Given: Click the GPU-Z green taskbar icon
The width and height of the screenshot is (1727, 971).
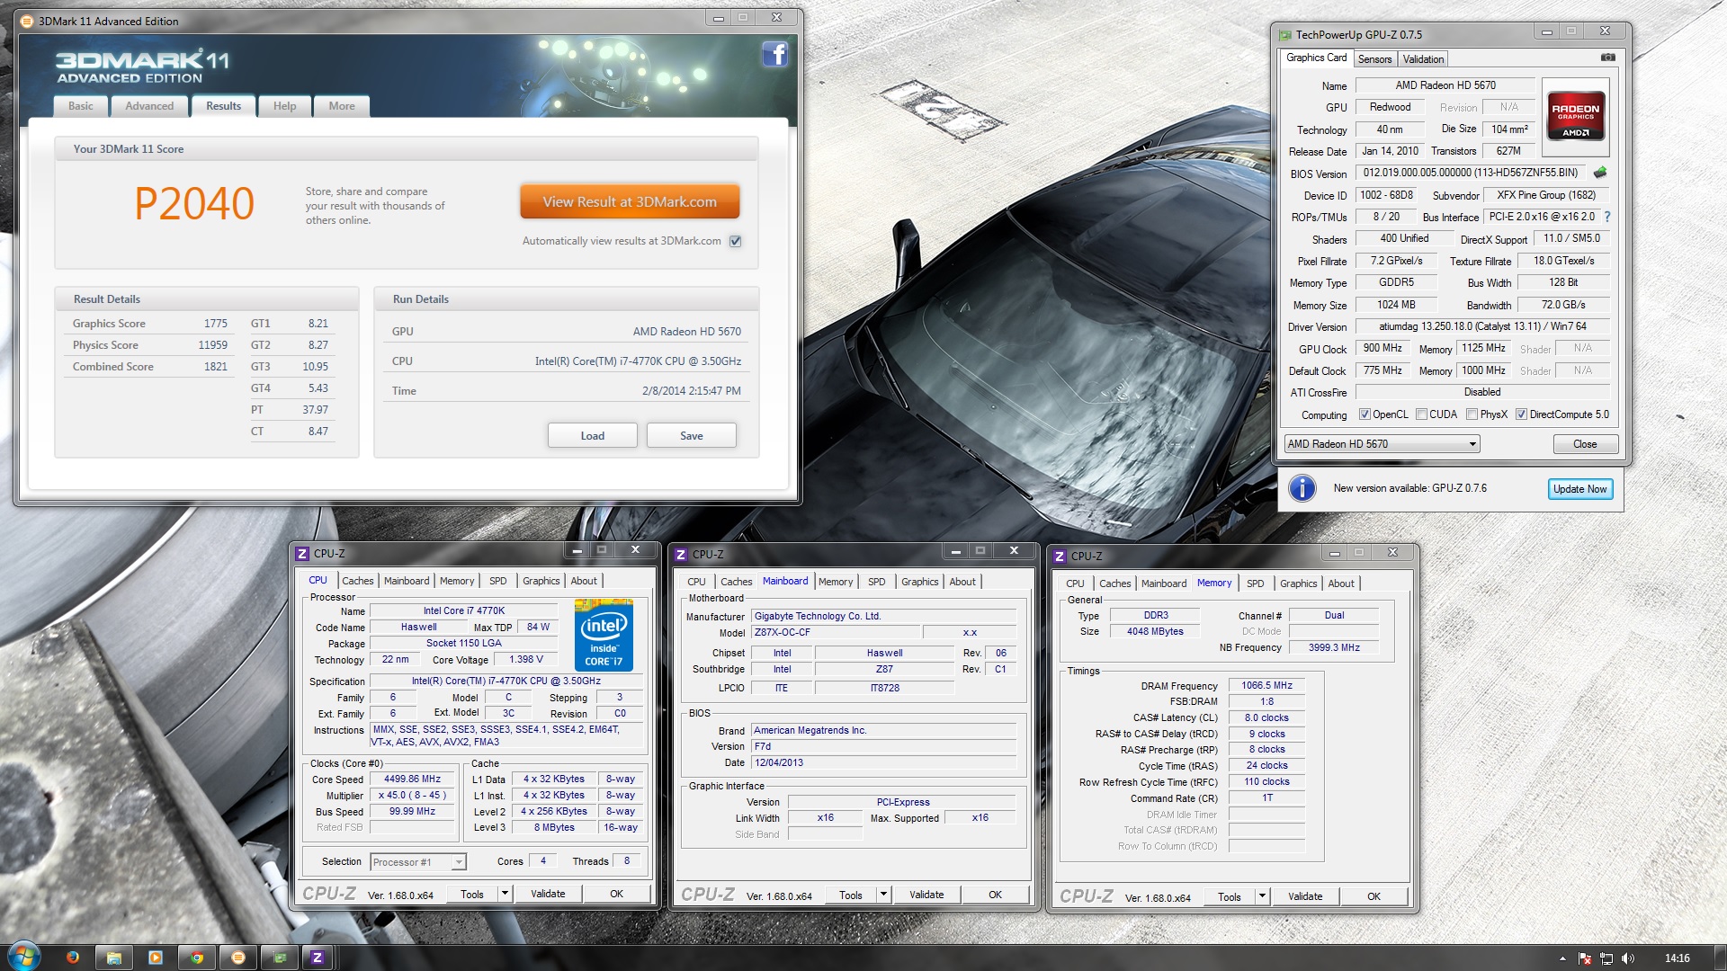Looking at the screenshot, I should click(x=280, y=958).
